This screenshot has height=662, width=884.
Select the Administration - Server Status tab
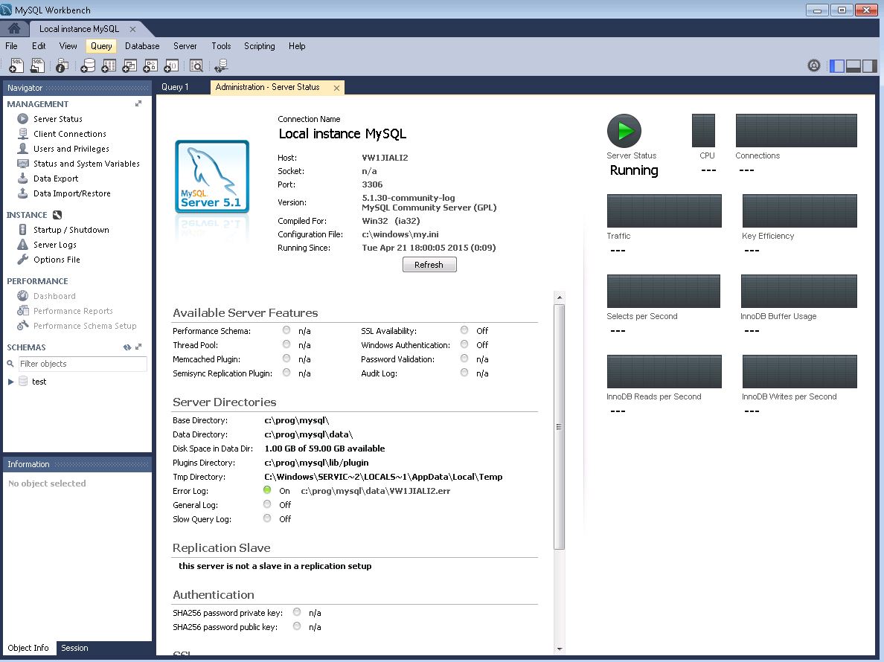click(x=268, y=87)
